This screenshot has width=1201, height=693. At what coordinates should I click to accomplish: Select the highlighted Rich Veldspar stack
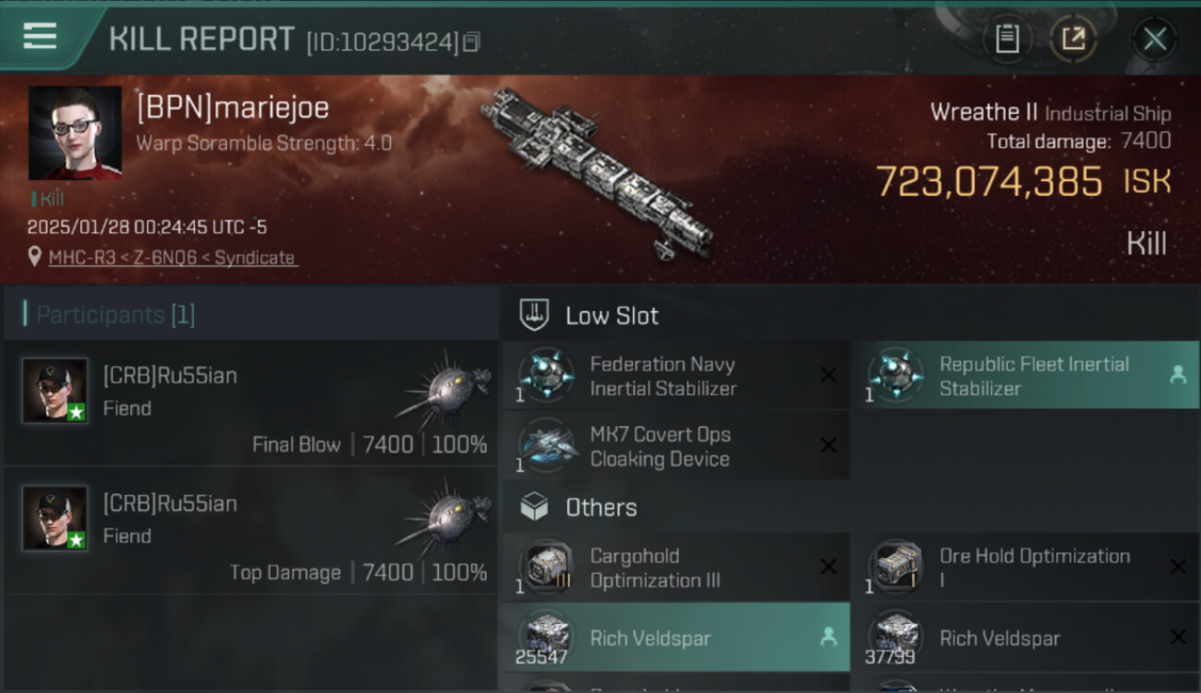676,638
